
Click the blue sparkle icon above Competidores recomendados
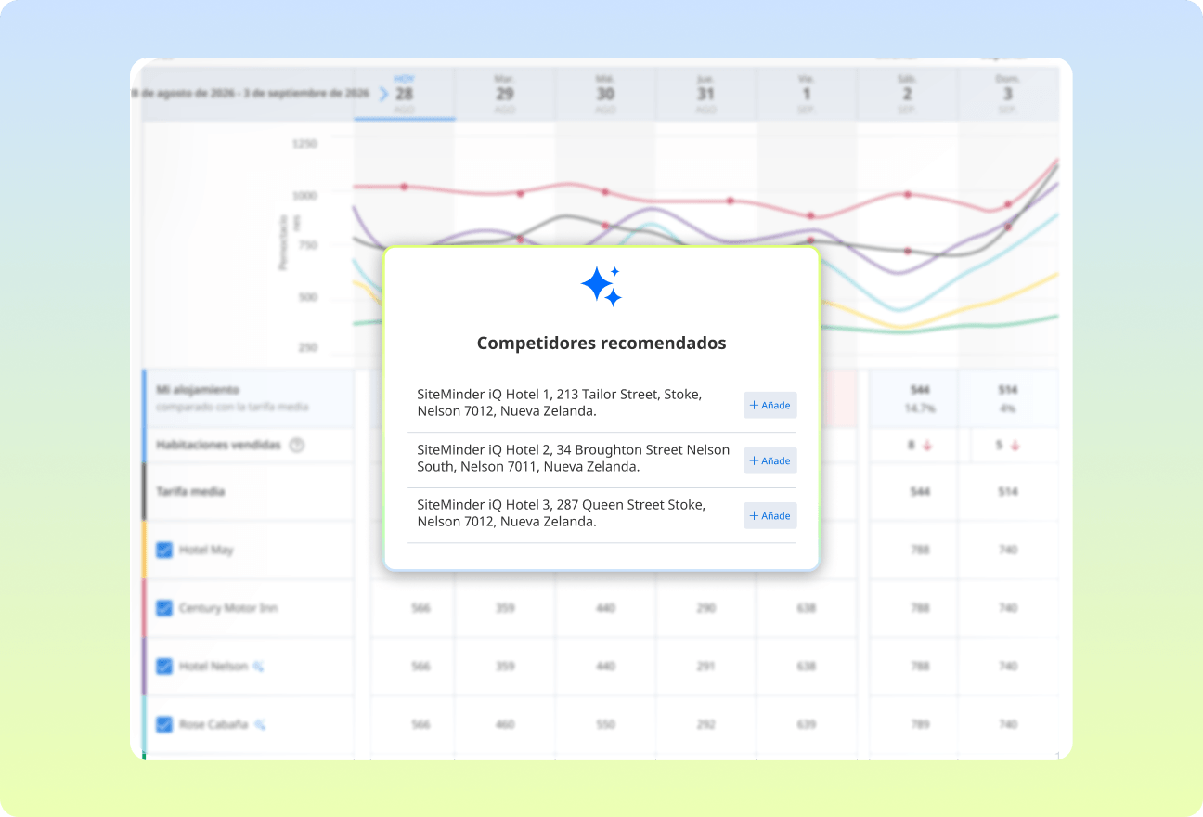pyautogui.click(x=601, y=286)
